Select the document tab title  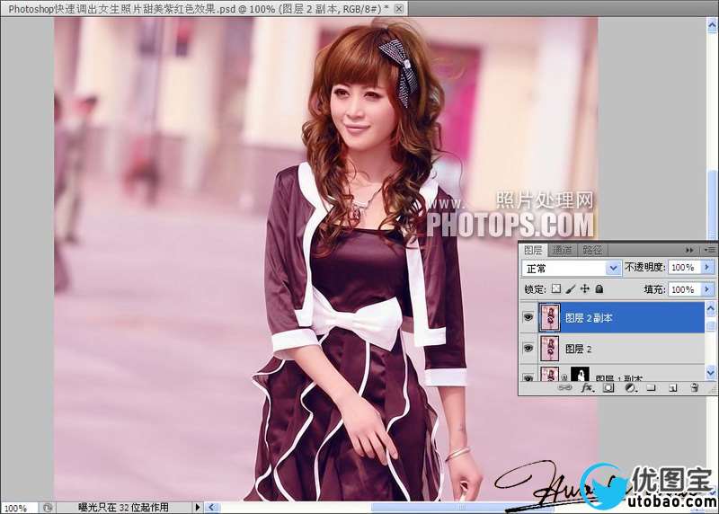(199, 8)
